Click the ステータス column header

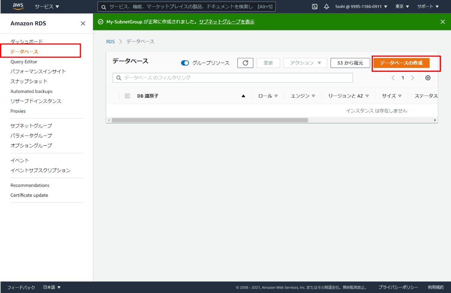(x=426, y=96)
